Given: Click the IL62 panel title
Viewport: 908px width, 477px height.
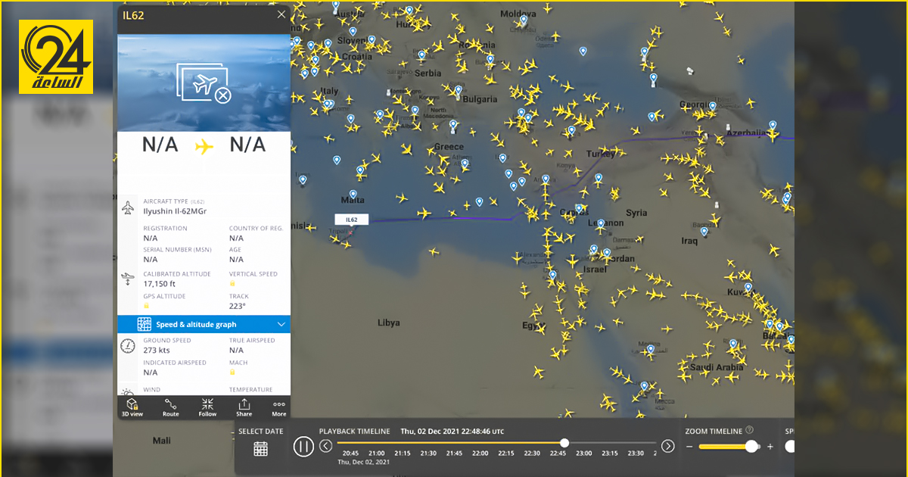Looking at the screenshot, I should coord(135,14).
